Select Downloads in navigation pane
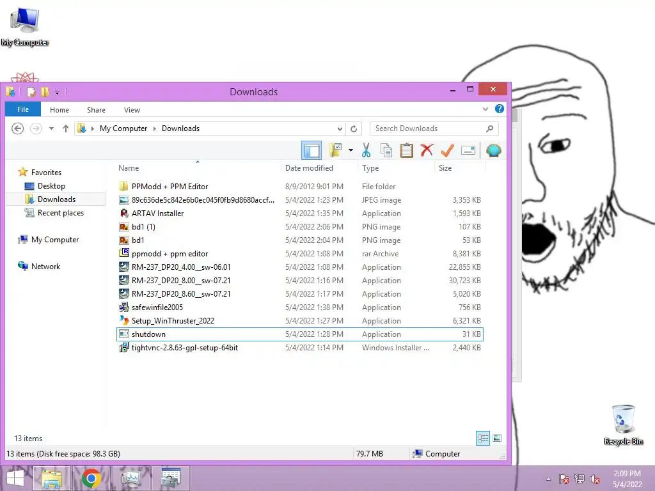This screenshot has width=655, height=491. point(56,199)
